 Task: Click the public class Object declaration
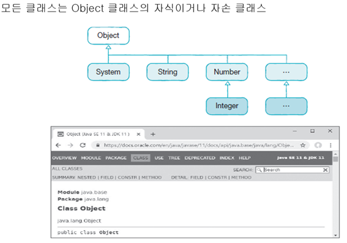(x=88, y=233)
